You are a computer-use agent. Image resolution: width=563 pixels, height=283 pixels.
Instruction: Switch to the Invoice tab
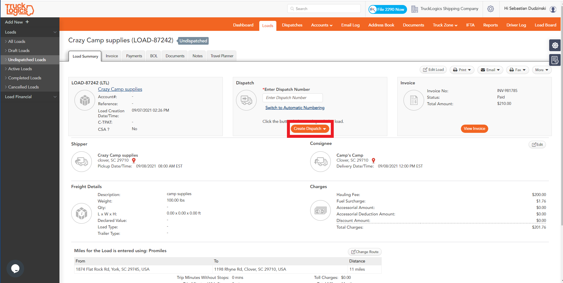tap(112, 56)
